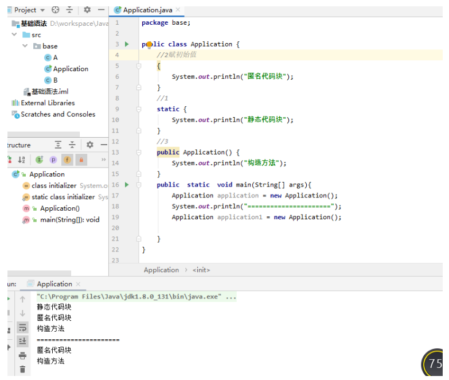This screenshot has width=449, height=380.
Task: Open Project panel settings gear
Action: (x=87, y=10)
